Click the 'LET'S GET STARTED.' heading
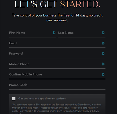The height and width of the screenshot is (114, 117). pos(57,4)
